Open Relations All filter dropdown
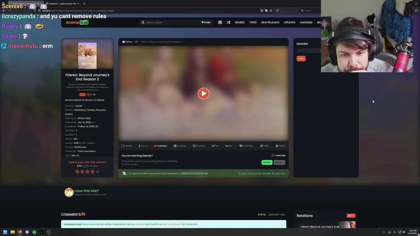The height and width of the screenshot is (236, 420). [x=351, y=216]
